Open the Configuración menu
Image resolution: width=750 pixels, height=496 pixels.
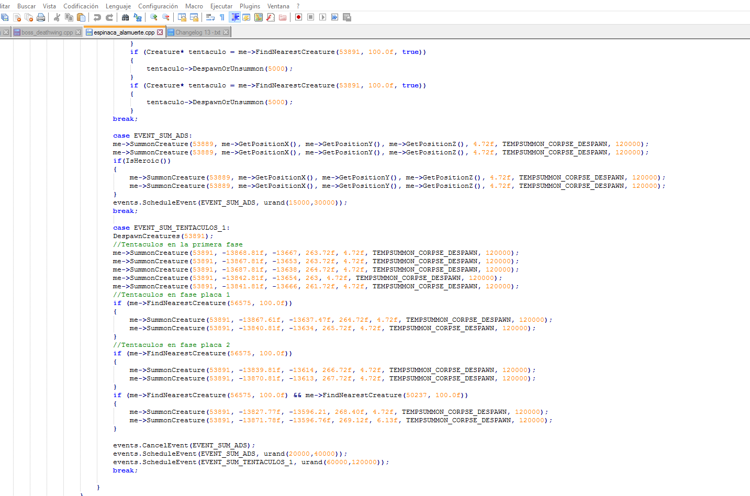158,6
